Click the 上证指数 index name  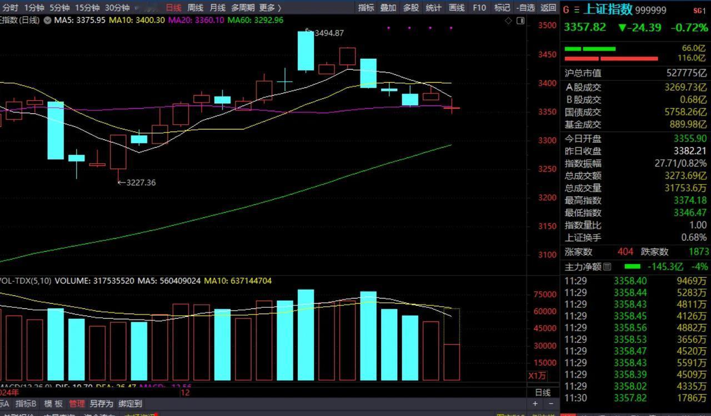pos(608,9)
